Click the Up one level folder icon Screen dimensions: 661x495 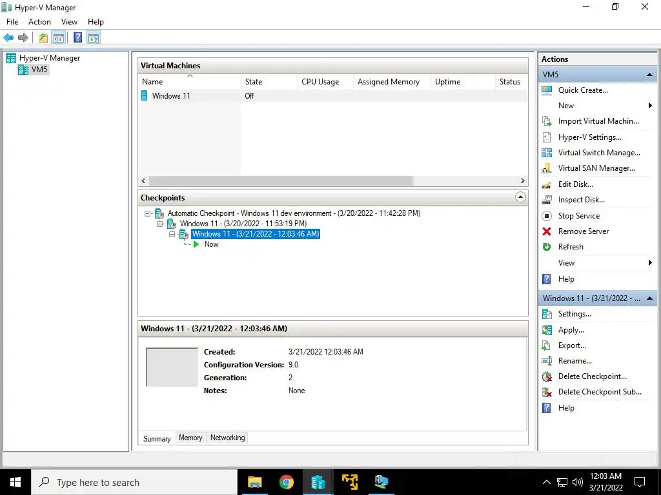[43, 38]
